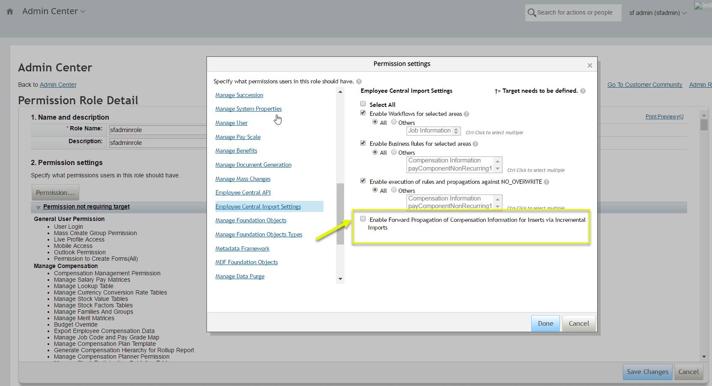Open help for Enable Business Rules setting
This screenshot has height=386, width=712.
476,144
